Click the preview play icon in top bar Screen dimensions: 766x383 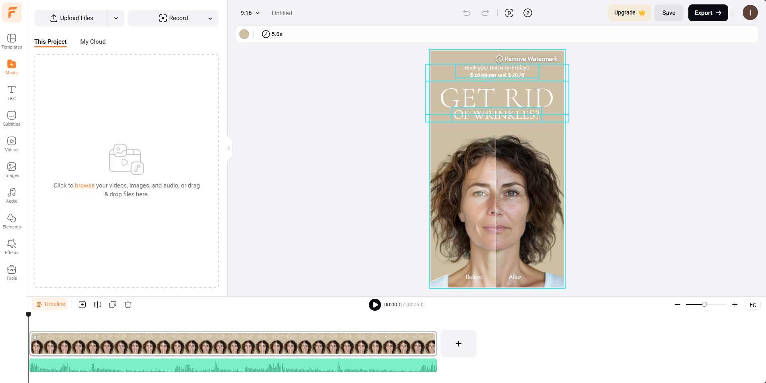click(509, 13)
